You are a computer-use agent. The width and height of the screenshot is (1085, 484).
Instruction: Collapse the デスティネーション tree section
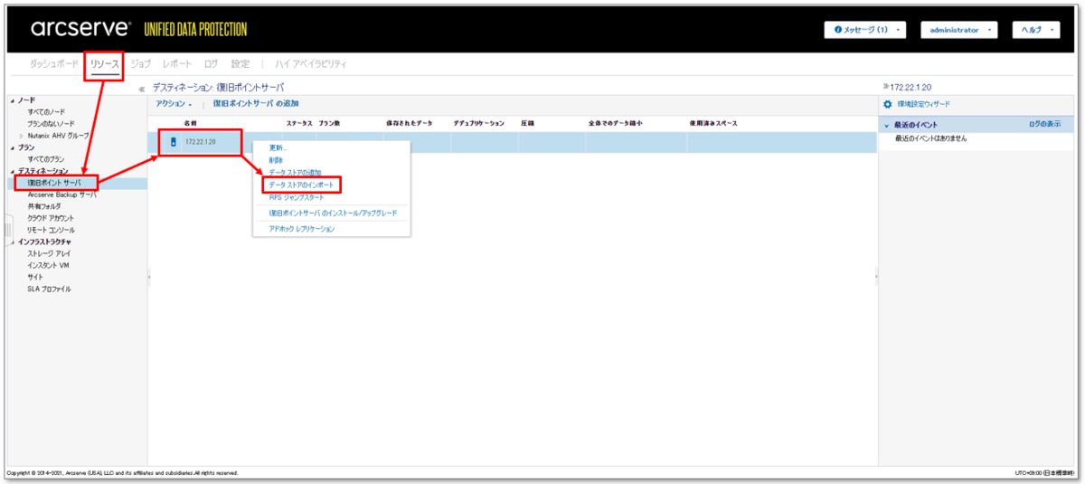click(x=14, y=171)
